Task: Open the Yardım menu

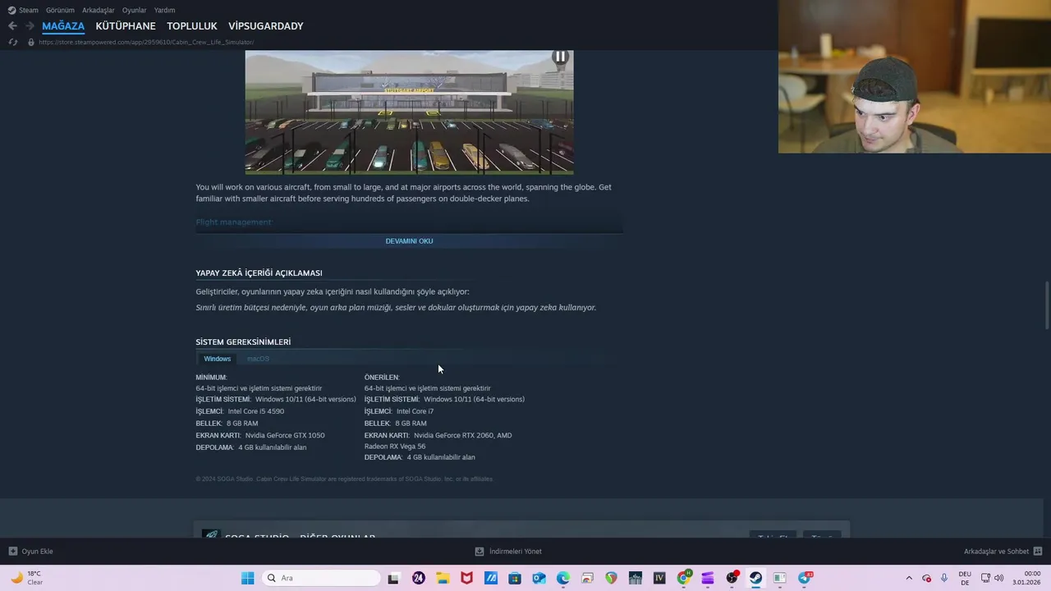Action: click(165, 10)
